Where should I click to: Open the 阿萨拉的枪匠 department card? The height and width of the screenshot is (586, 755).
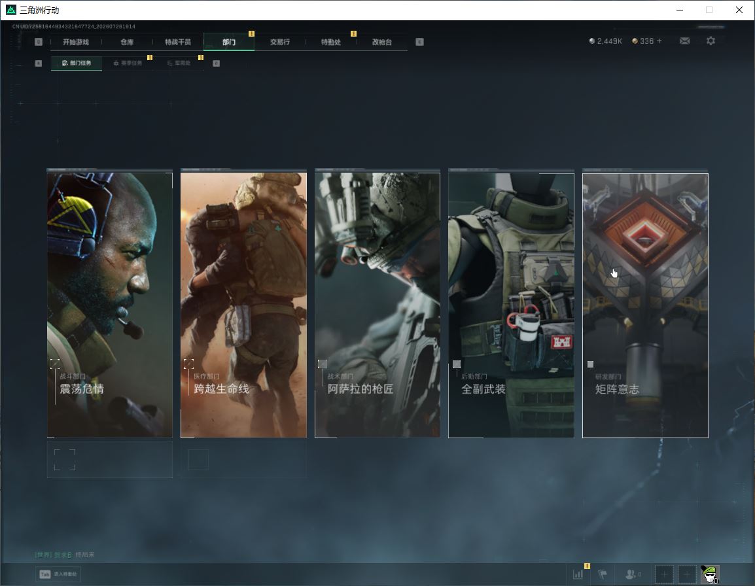pyautogui.click(x=377, y=305)
